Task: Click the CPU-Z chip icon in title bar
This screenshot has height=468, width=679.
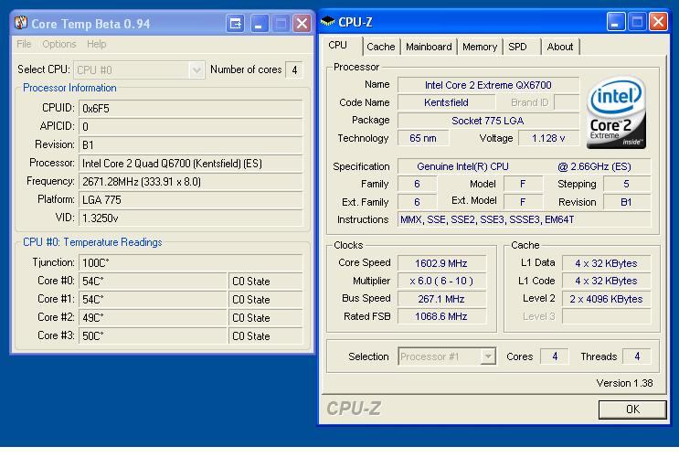Action: [x=328, y=21]
